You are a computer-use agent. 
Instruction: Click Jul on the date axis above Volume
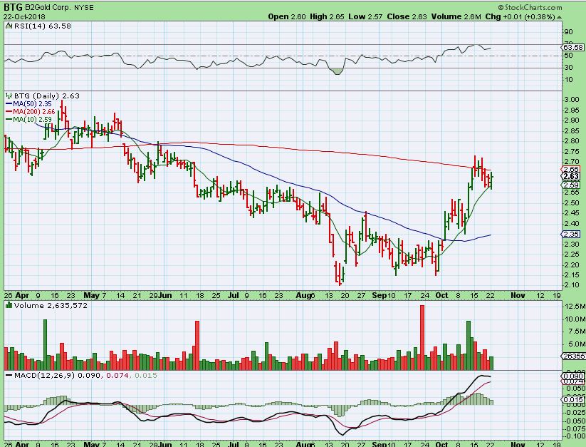[234, 296]
